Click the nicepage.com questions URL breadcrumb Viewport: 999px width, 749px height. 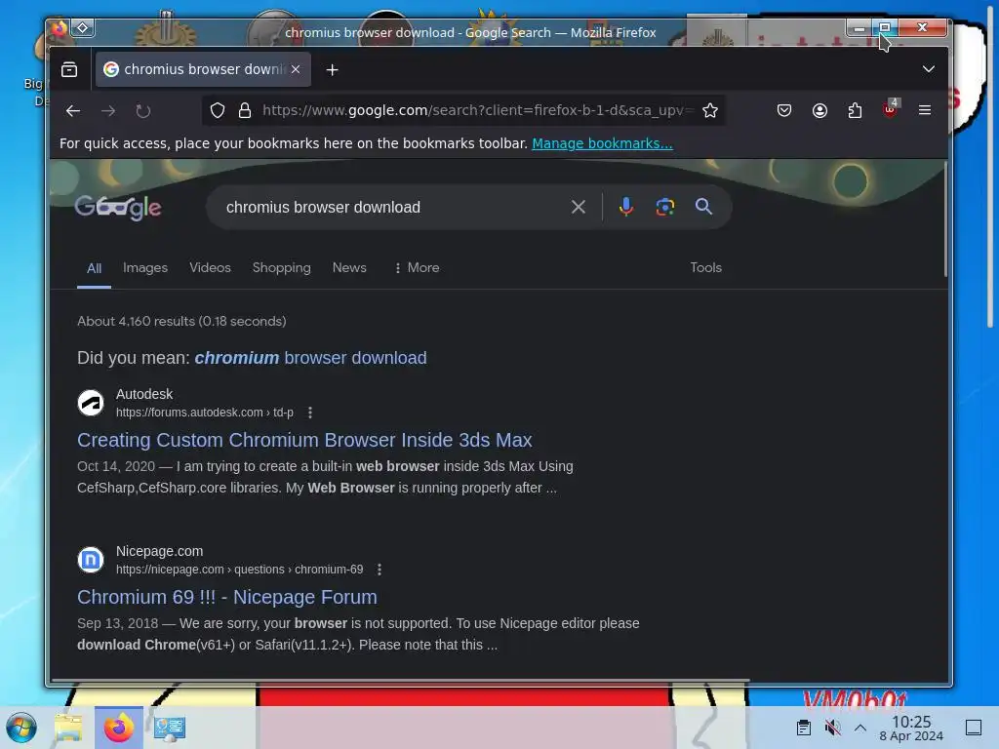click(240, 570)
